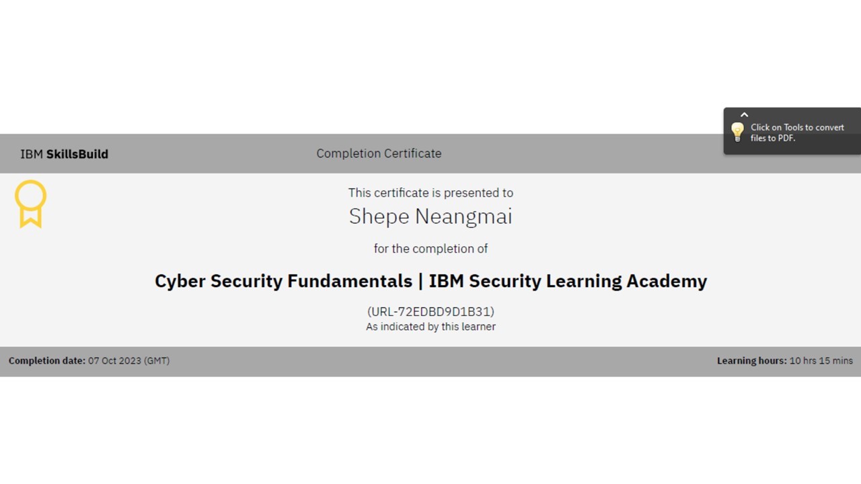Select the 07 Oct 2023 (GMT) date
Viewport: 861px width, 484px height.
pos(128,361)
